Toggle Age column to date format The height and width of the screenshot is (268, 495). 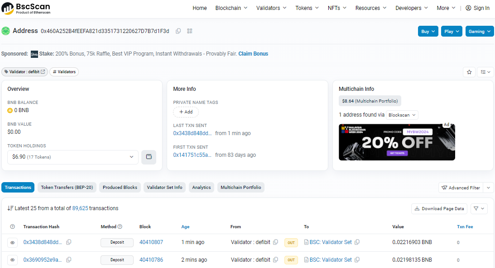point(185,227)
